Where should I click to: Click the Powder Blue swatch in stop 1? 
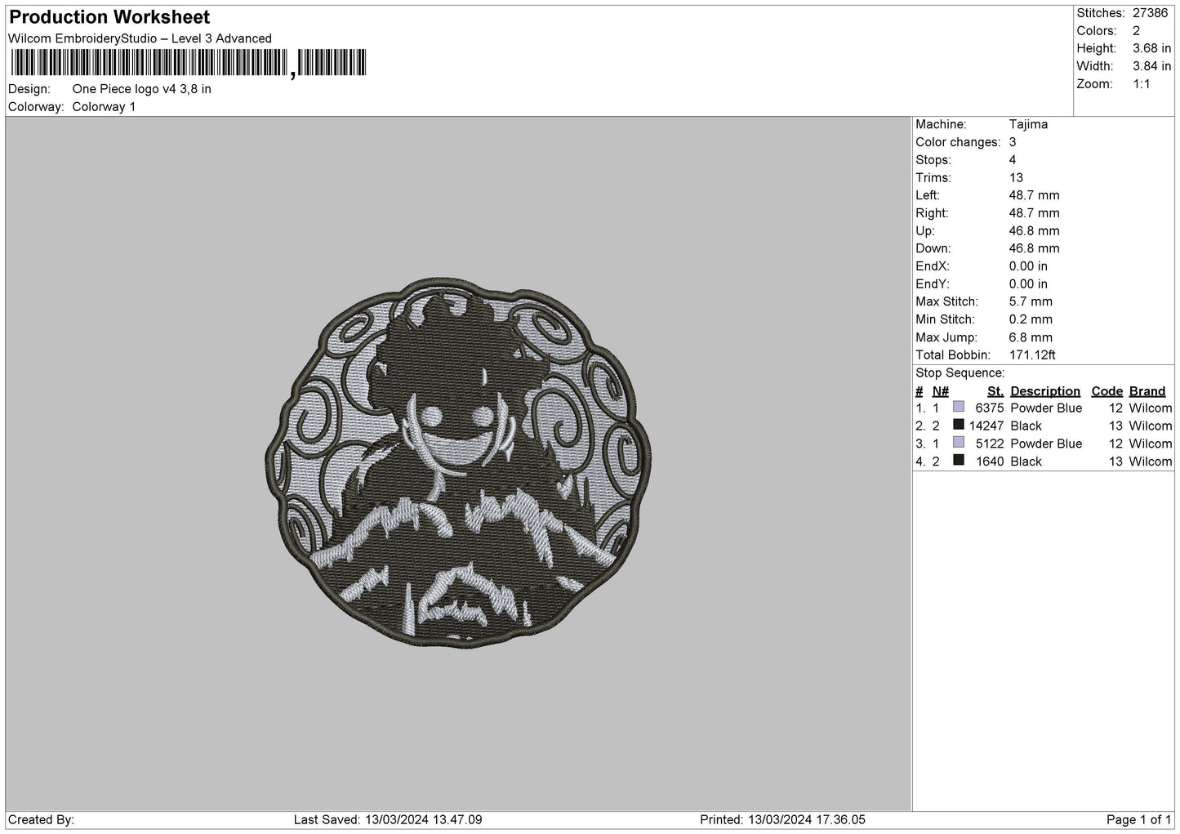(959, 407)
